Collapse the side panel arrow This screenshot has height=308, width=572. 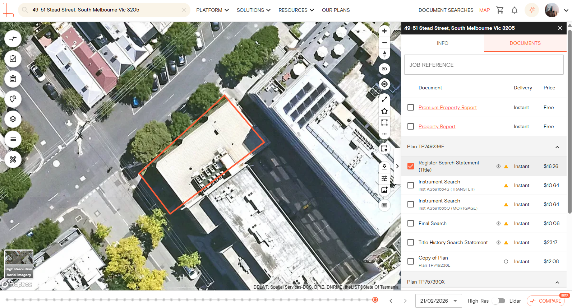coord(397,166)
